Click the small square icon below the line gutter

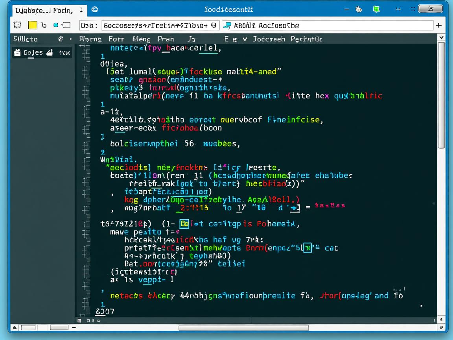click(x=79, y=321)
